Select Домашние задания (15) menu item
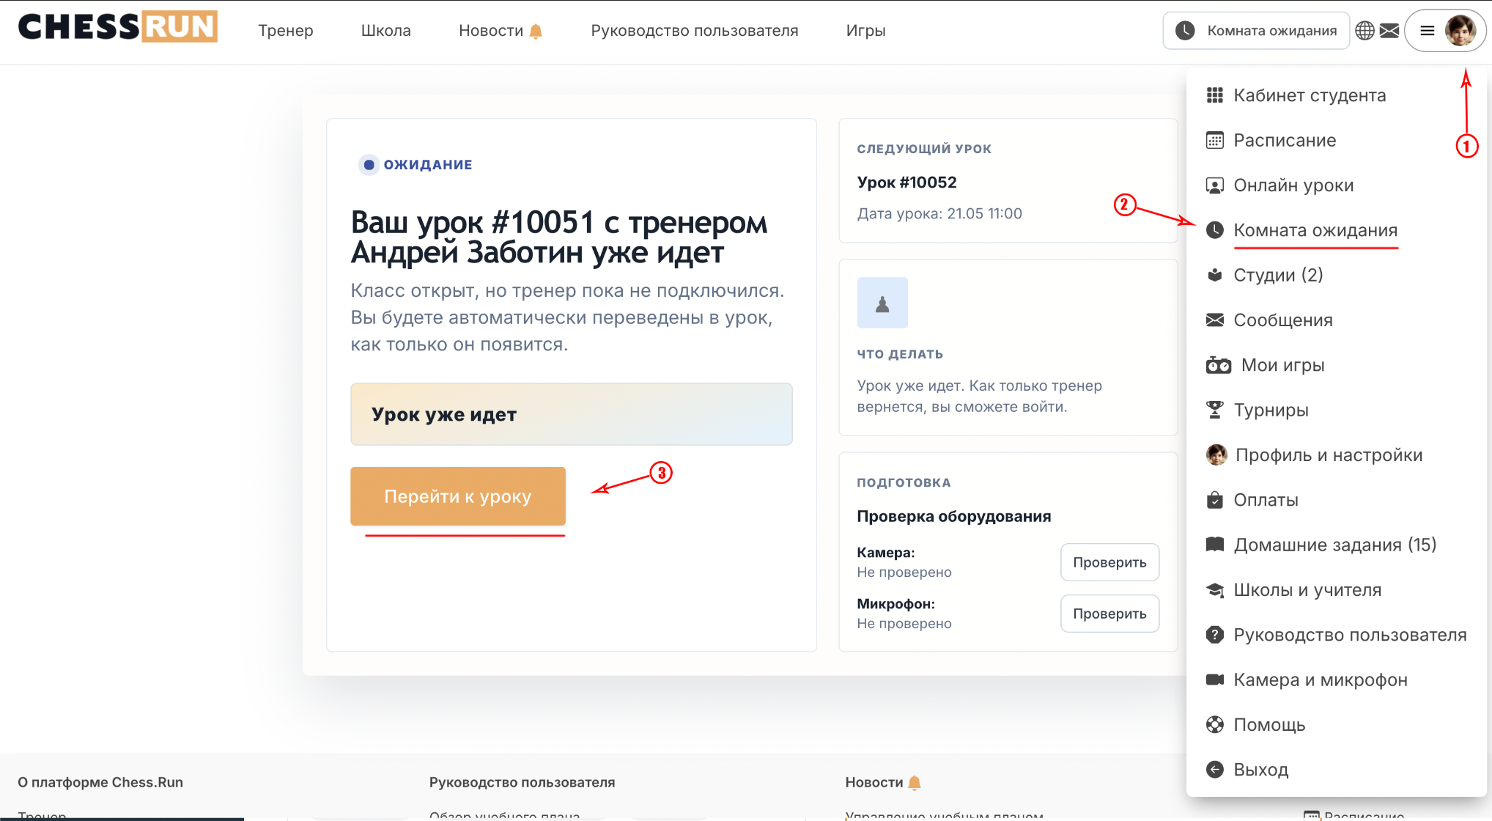Viewport: 1492px width, 821px height. pyautogui.click(x=1334, y=545)
